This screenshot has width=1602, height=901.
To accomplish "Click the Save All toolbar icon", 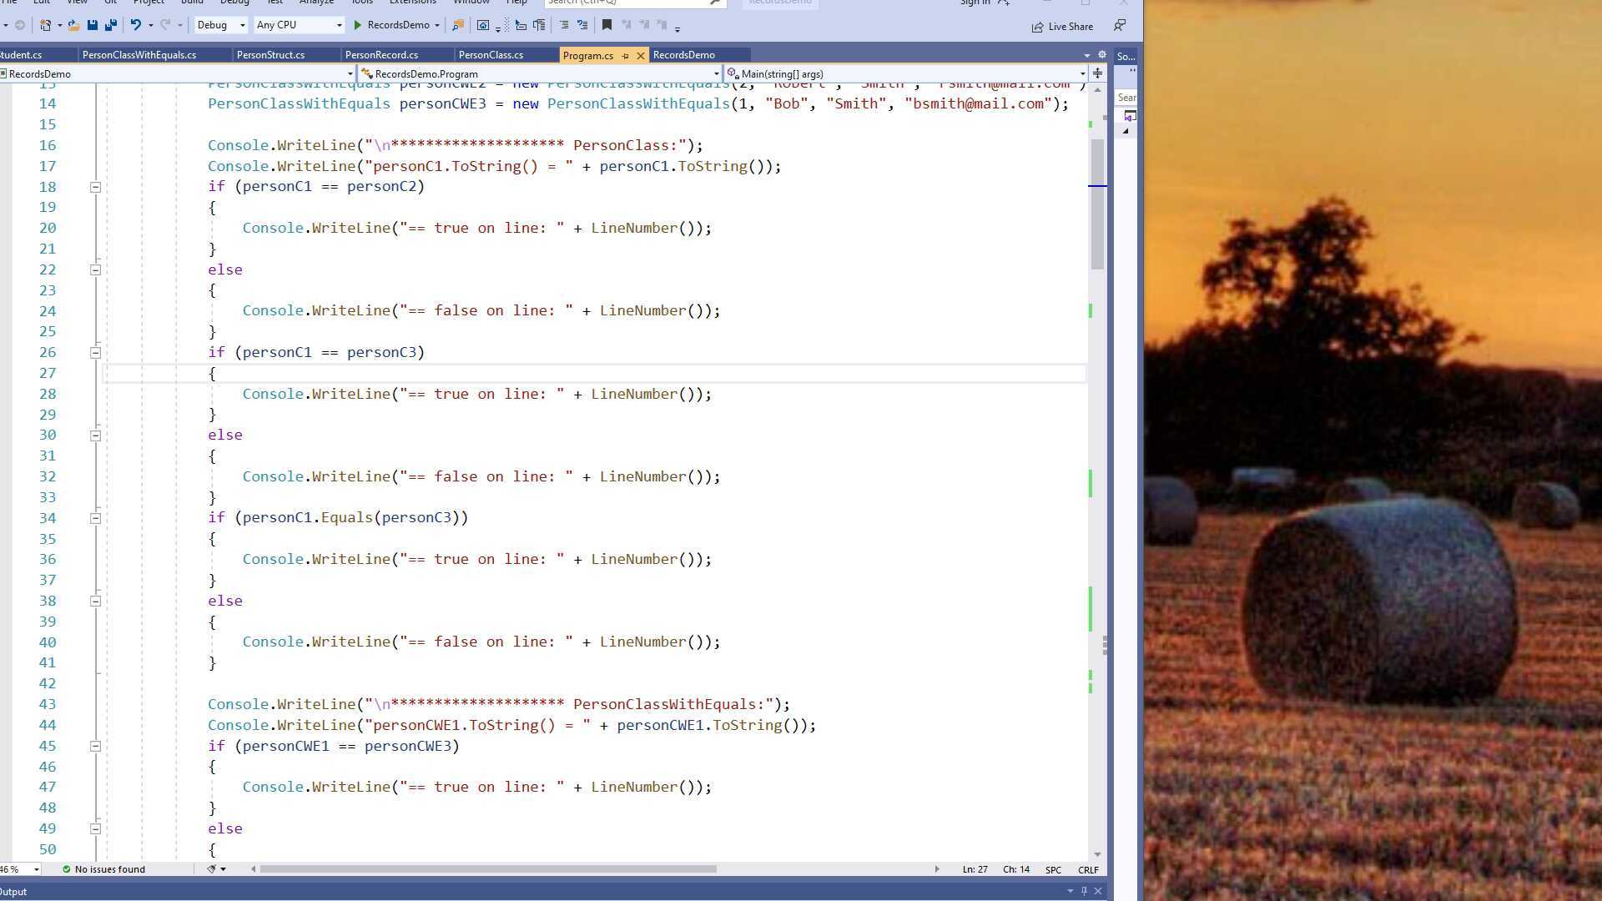I will (110, 25).
